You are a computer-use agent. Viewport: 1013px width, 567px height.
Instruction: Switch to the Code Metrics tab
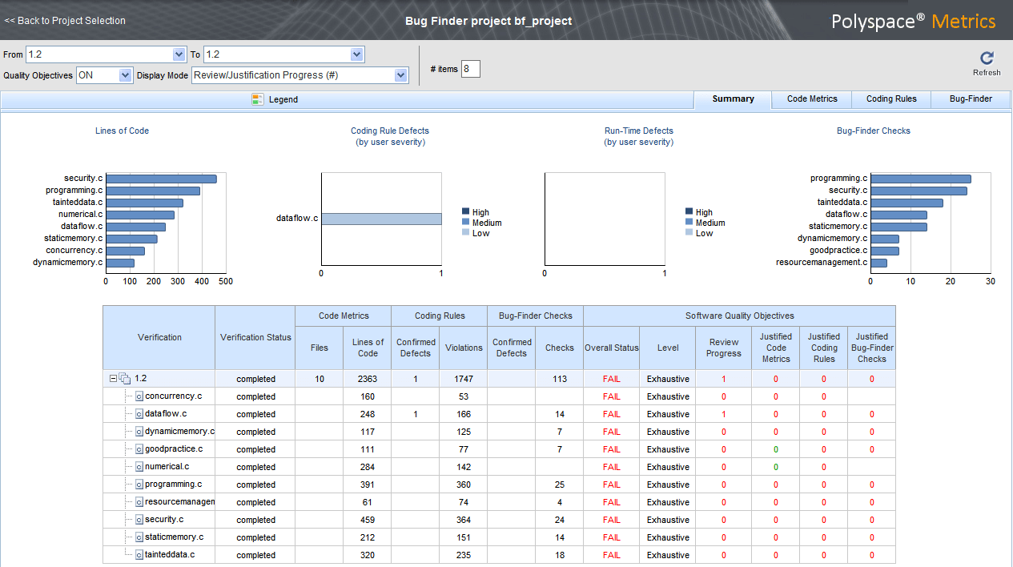812,99
